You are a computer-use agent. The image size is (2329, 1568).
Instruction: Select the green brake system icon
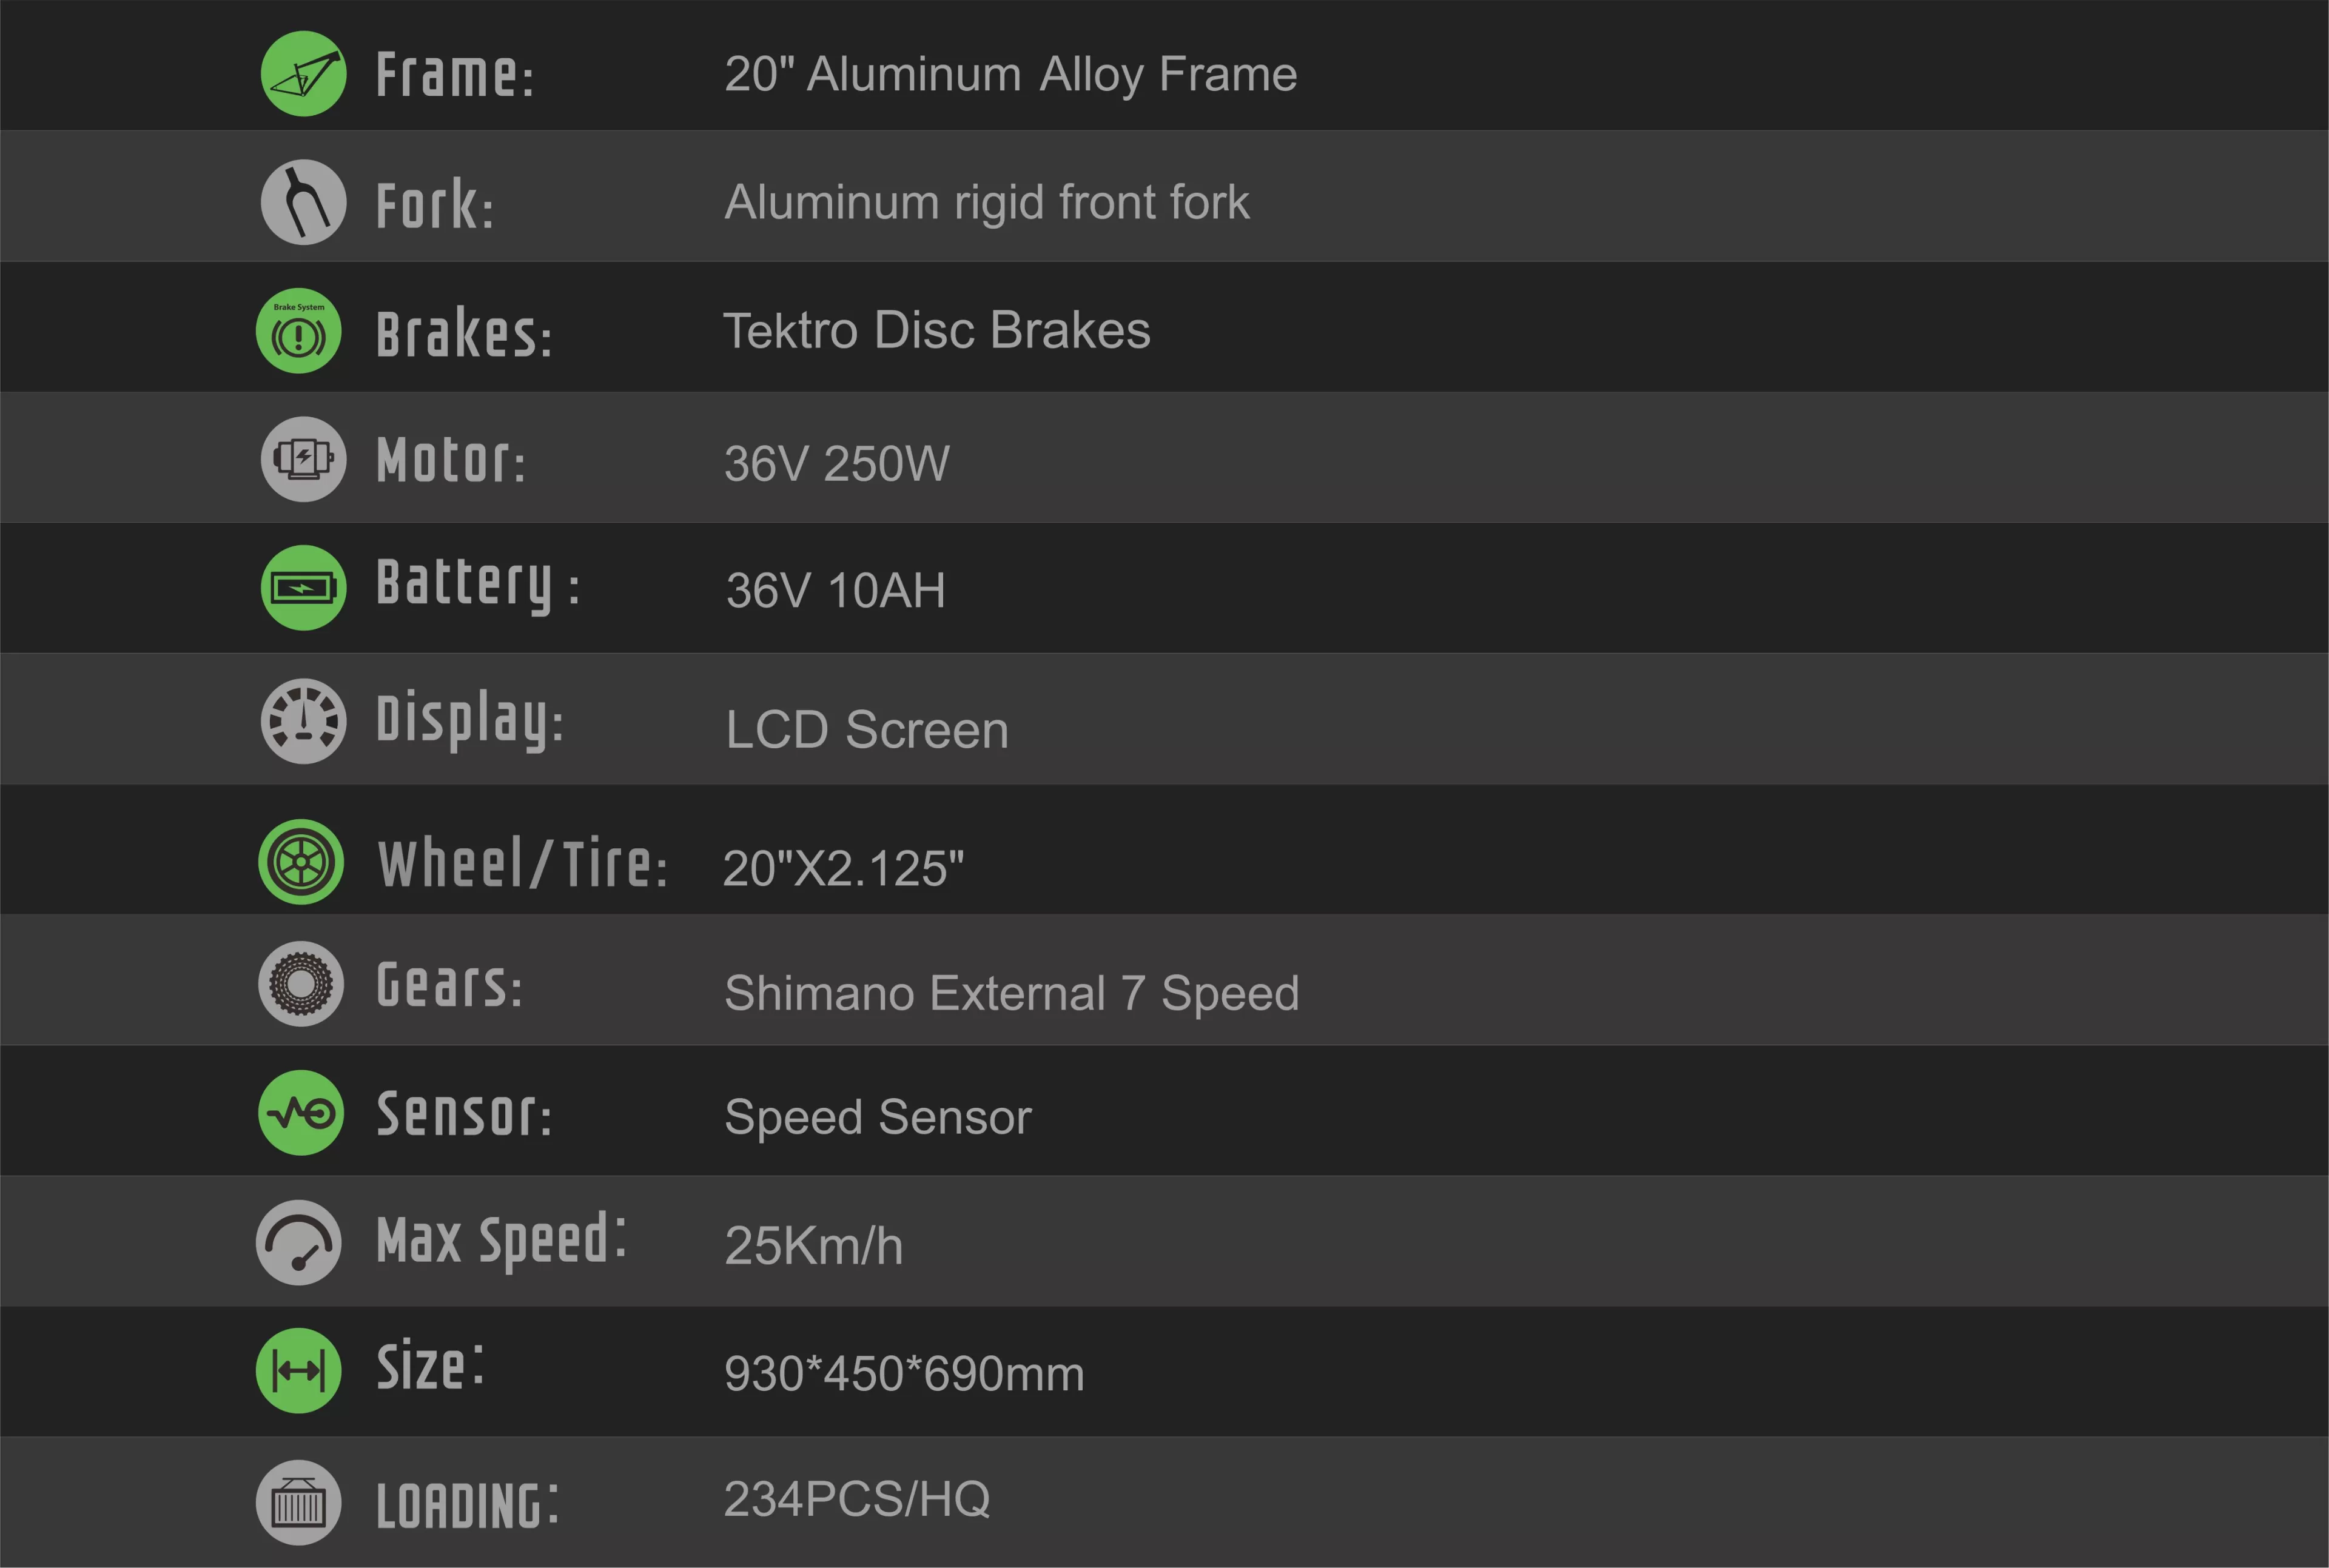point(299,331)
